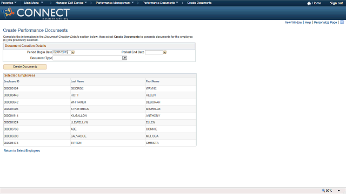Viewport: 346px width, 194px height.
Task: Select Create Documents breadcrumb item
Action: 199,3
